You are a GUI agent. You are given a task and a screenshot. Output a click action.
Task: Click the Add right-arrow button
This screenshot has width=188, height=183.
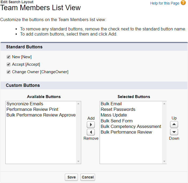(91, 125)
